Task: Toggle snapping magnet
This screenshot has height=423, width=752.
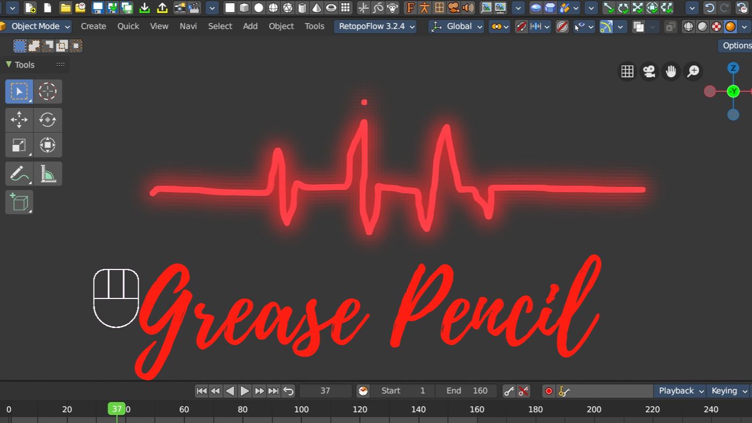Action: click(521, 26)
